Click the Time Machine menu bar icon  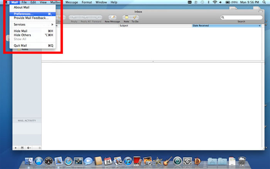tap(202, 2)
